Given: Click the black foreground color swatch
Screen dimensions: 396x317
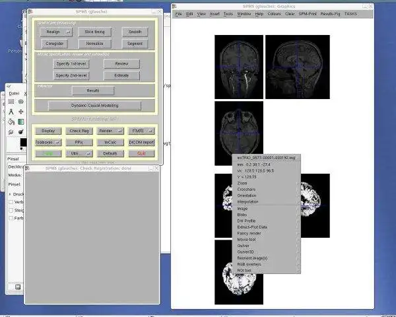Looking at the screenshot, I should pos(23,143).
